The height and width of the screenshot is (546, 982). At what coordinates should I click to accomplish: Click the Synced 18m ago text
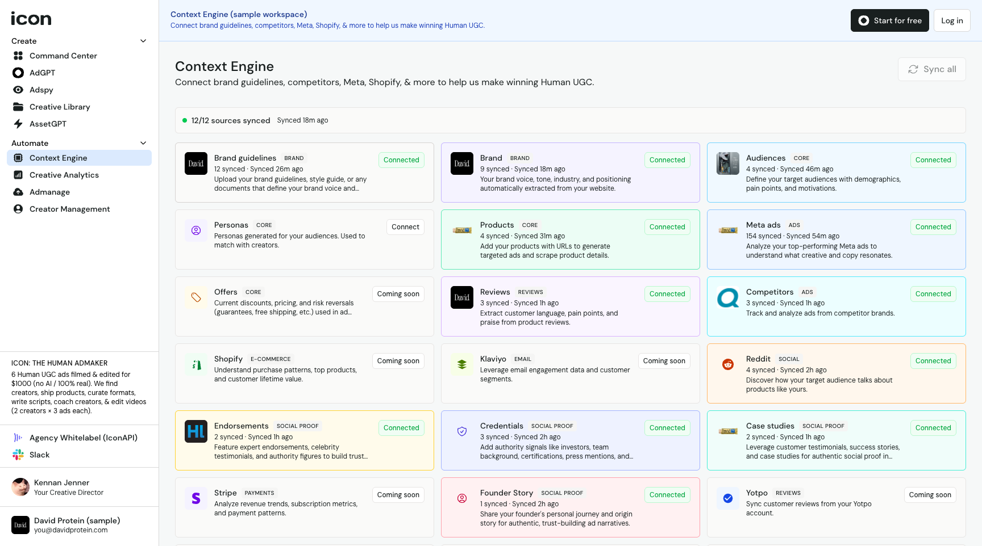[302, 120]
